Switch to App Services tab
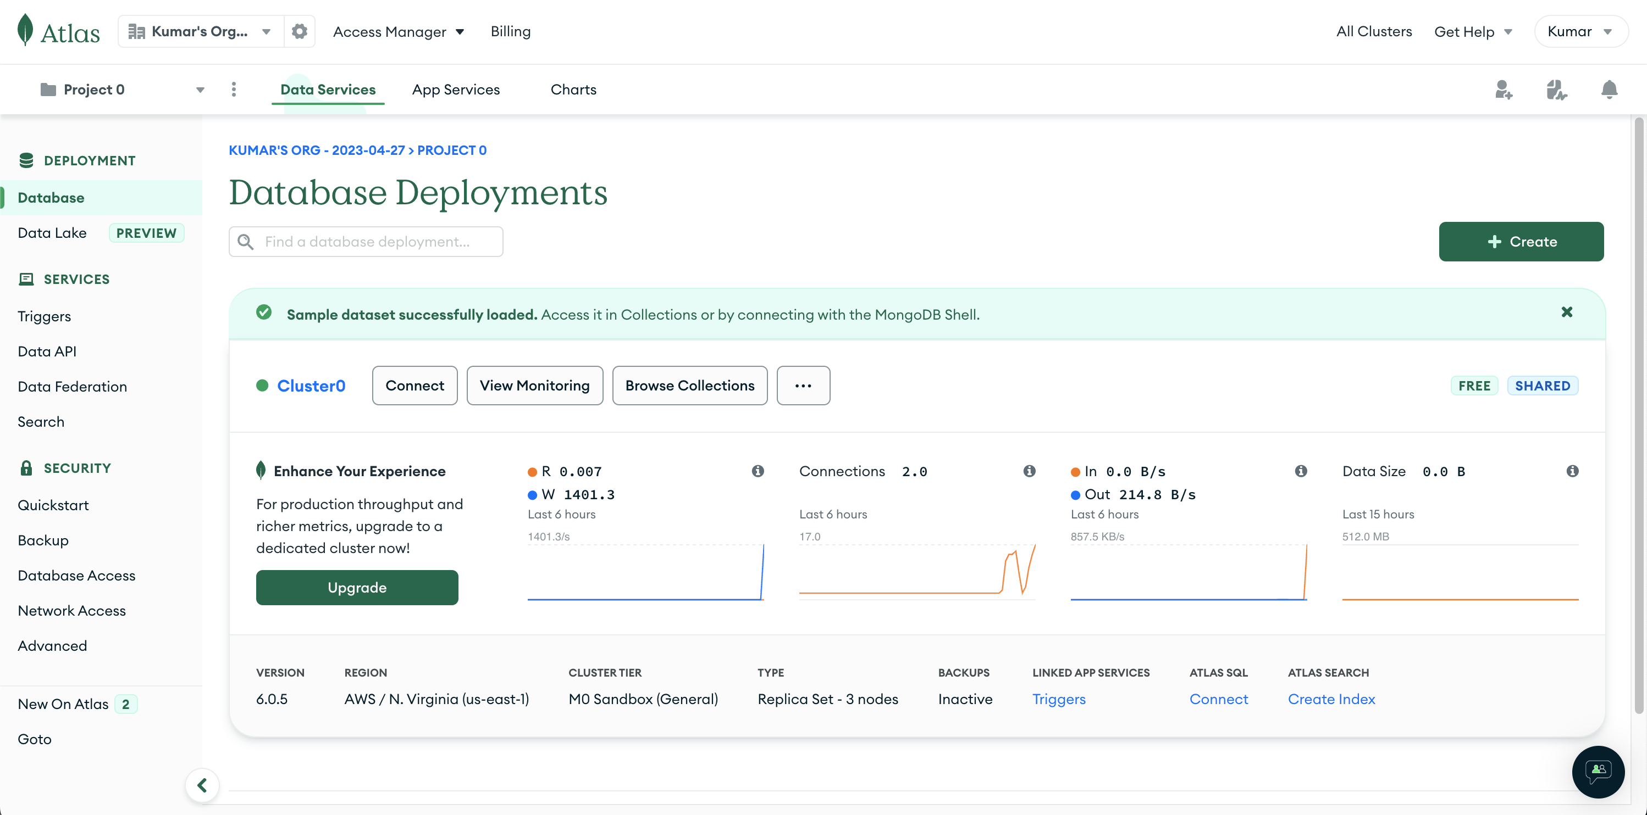The image size is (1647, 815). click(x=456, y=90)
